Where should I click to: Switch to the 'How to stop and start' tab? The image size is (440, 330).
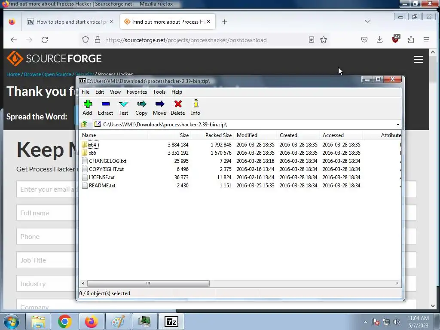click(x=70, y=21)
